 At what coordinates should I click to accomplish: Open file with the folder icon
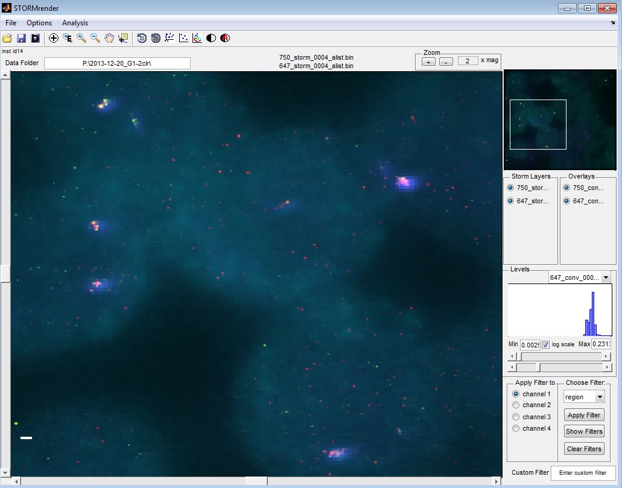(x=7, y=38)
